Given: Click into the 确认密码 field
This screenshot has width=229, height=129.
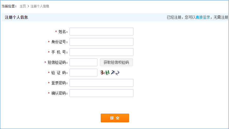Looking at the screenshot, I should tap(101, 93).
